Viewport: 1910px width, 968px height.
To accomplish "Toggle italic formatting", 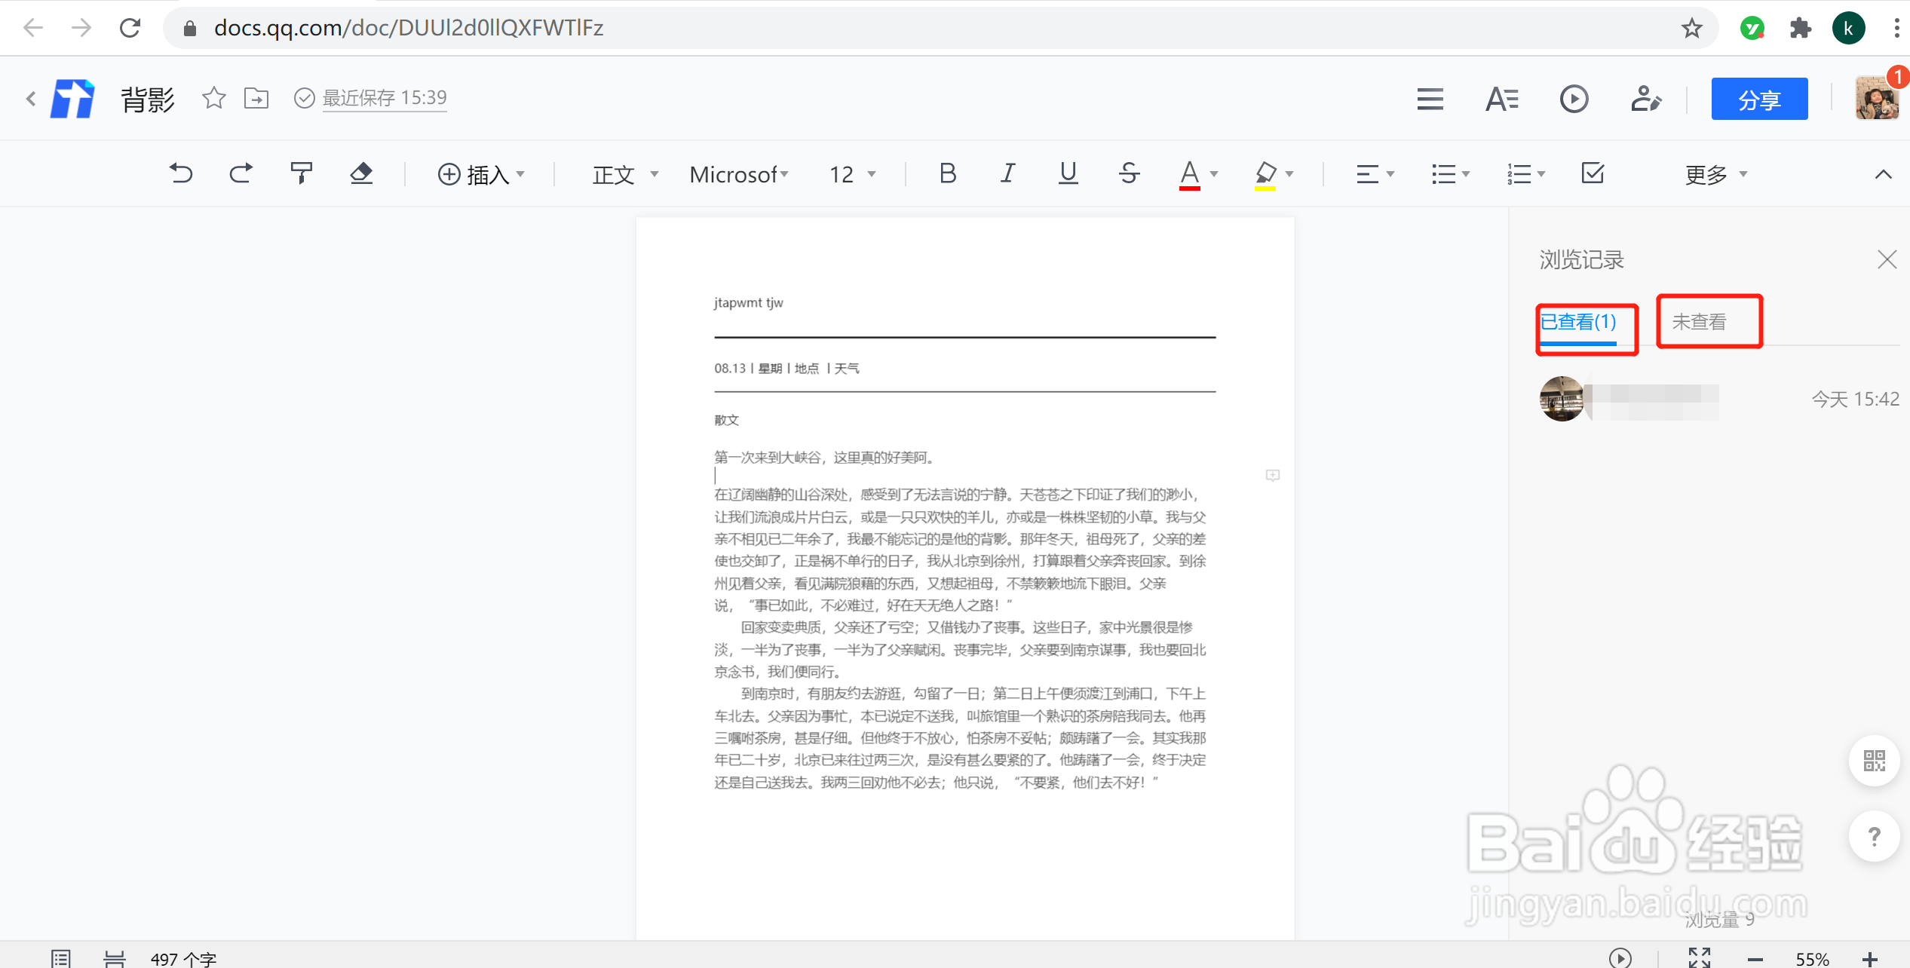I will [1007, 173].
